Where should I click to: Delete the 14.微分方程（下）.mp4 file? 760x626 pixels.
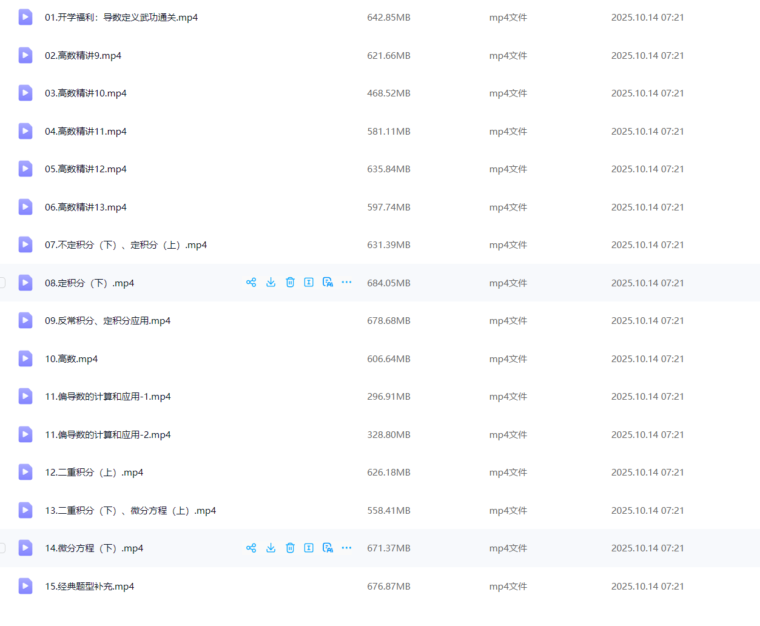290,548
